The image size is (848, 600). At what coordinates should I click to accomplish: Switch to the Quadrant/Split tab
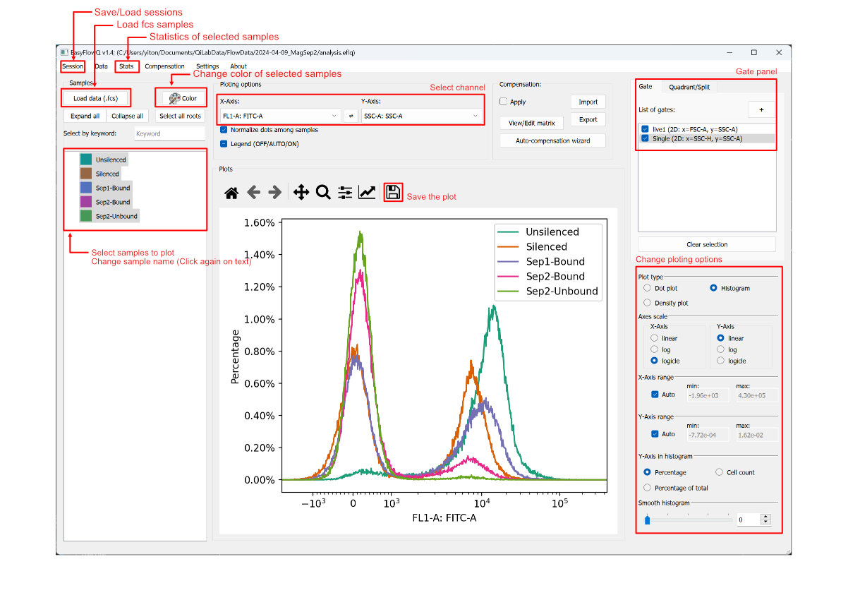(689, 87)
